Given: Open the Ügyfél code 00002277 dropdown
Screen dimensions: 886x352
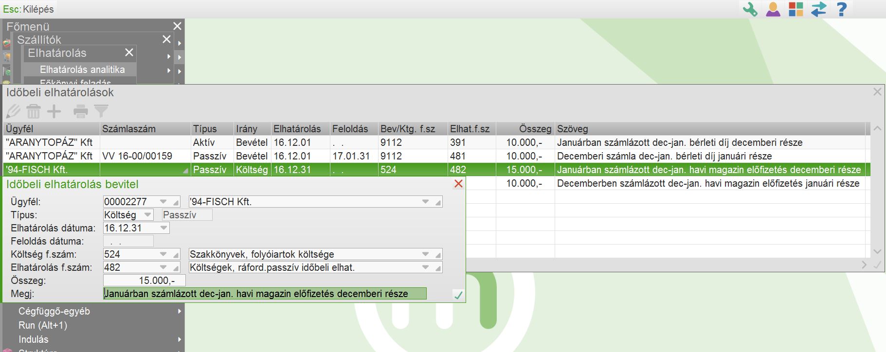Looking at the screenshot, I should 163,202.
